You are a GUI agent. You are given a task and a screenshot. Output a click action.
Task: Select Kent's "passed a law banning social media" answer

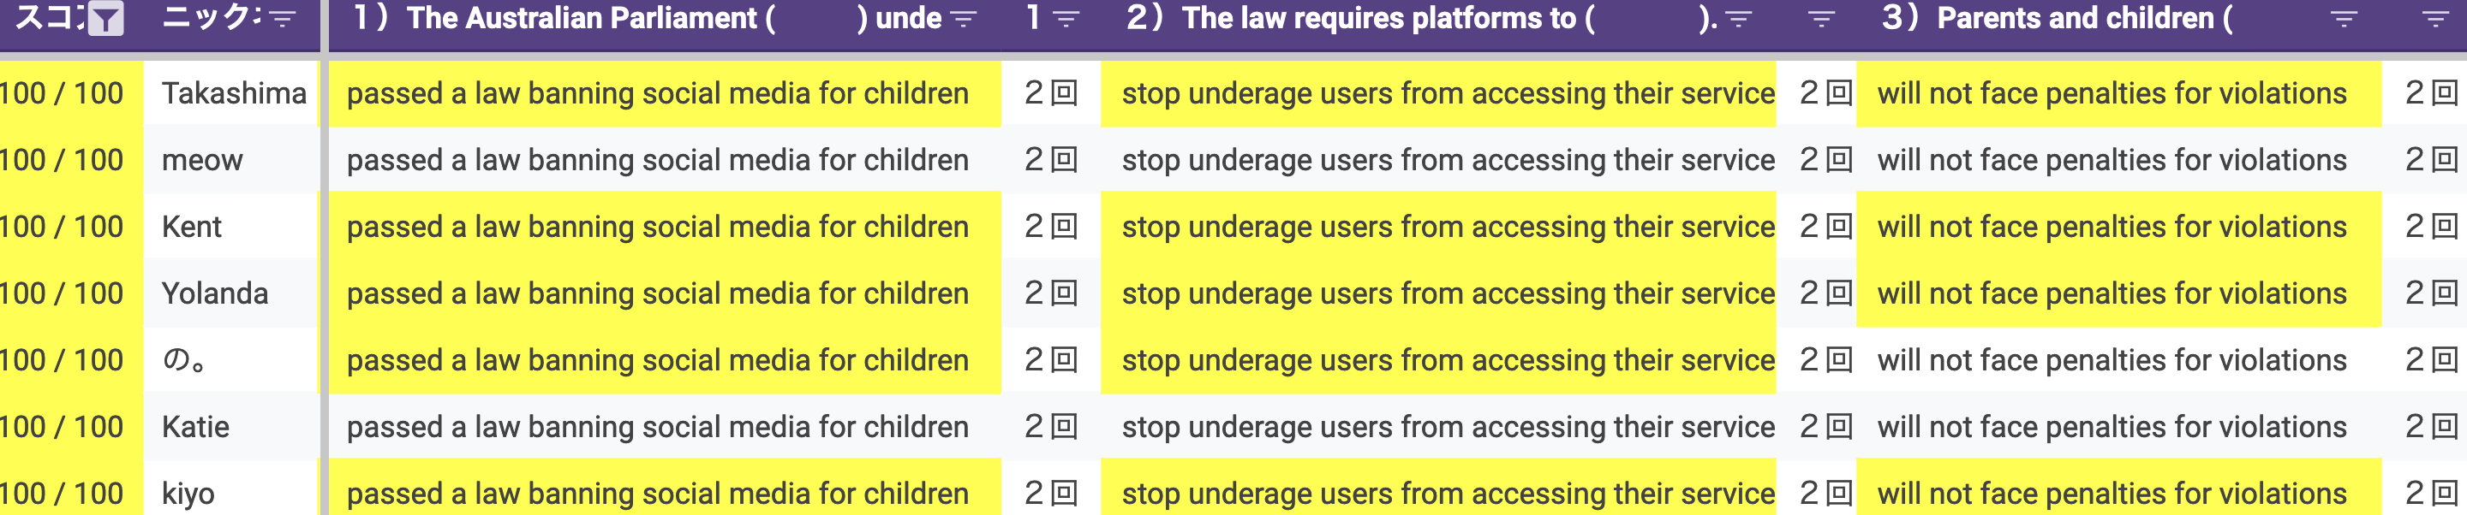pyautogui.click(x=658, y=227)
